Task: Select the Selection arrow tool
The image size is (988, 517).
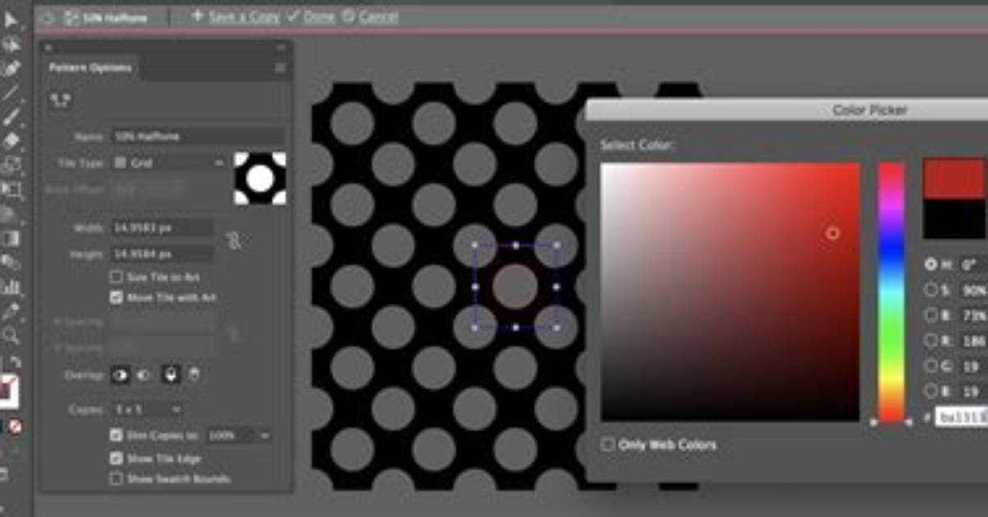Action: [10, 20]
